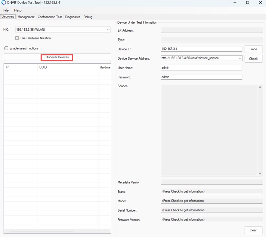
Task: Click the ONVIF app icon in title bar
Action: (x=4, y=3)
